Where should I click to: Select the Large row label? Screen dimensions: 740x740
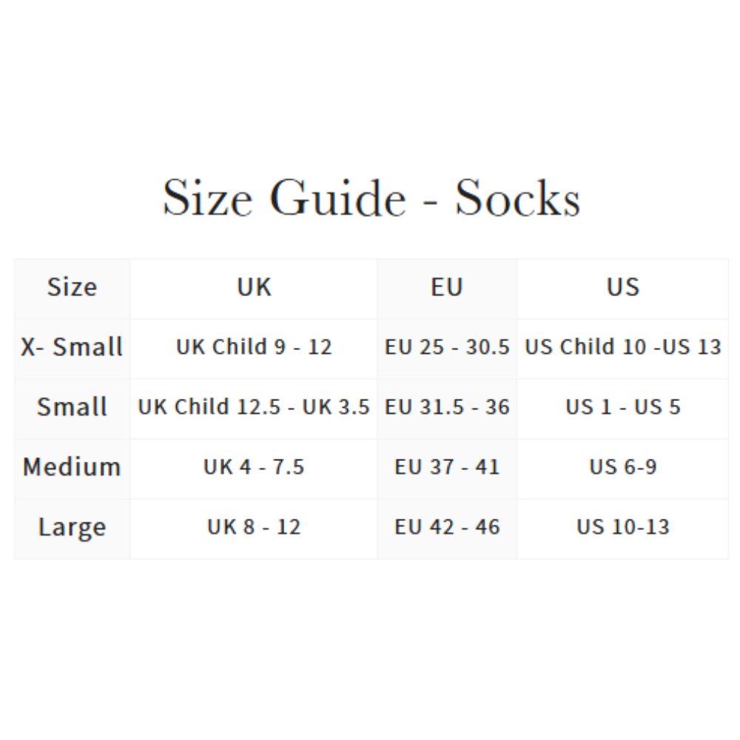(72, 527)
